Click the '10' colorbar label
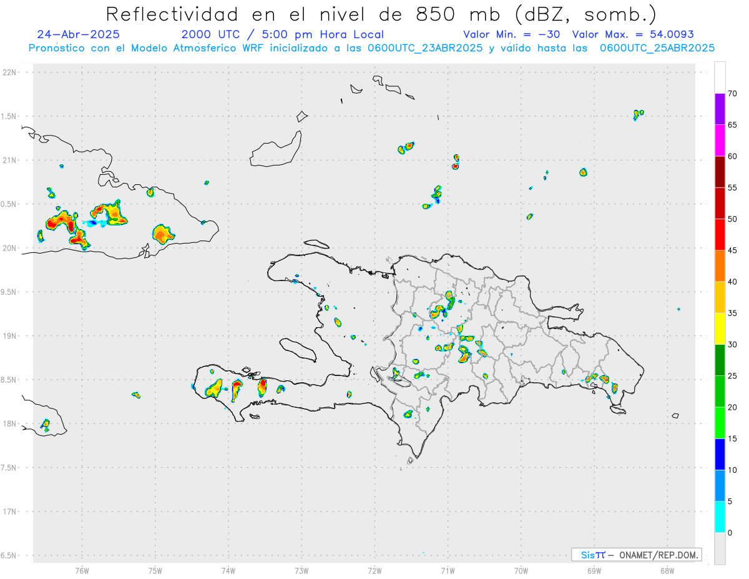Viewport: 749px width, 579px height. point(732,470)
